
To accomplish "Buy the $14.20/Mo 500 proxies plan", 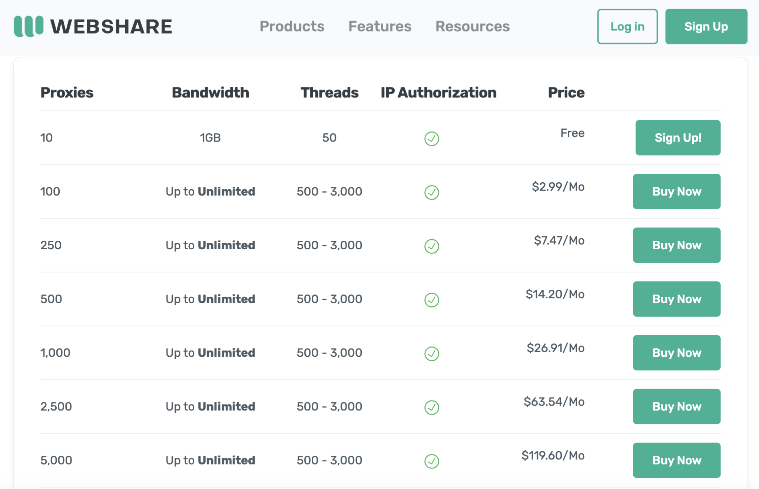I will click(676, 299).
